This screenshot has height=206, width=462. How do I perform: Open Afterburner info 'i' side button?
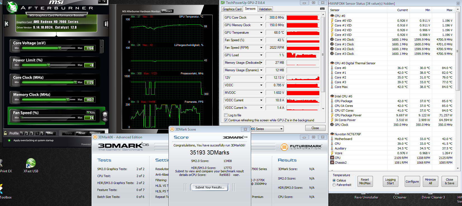(x=106, y=24)
